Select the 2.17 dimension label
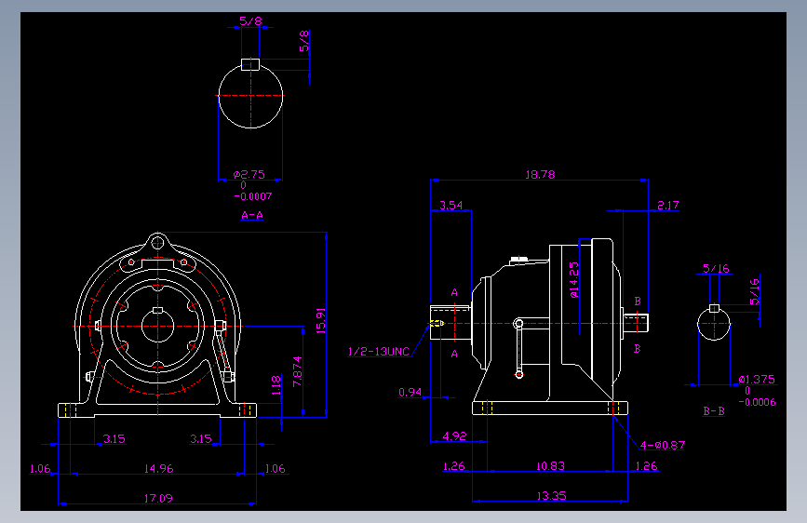The height and width of the screenshot is (523, 807). [x=668, y=205]
